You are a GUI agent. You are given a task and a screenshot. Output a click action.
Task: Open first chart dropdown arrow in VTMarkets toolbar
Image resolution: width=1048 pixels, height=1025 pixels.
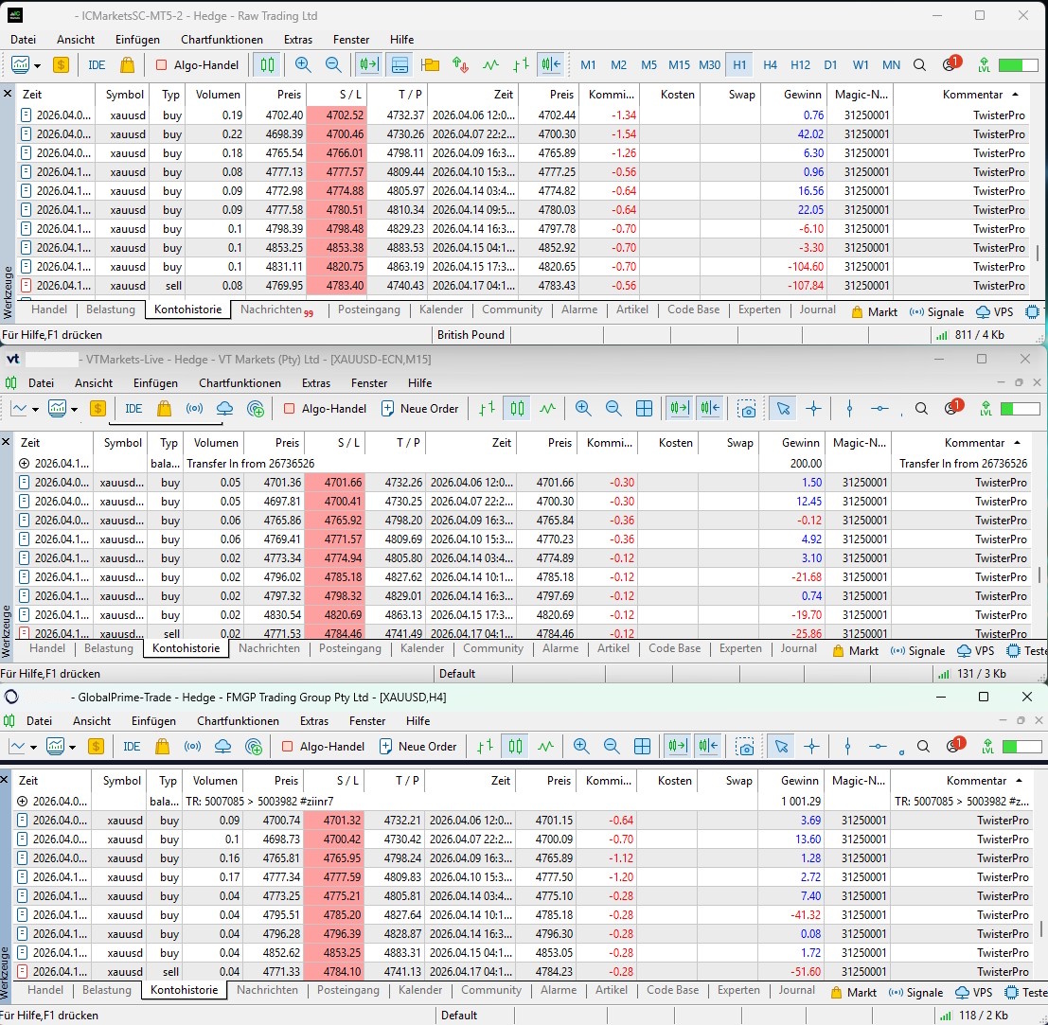35,409
